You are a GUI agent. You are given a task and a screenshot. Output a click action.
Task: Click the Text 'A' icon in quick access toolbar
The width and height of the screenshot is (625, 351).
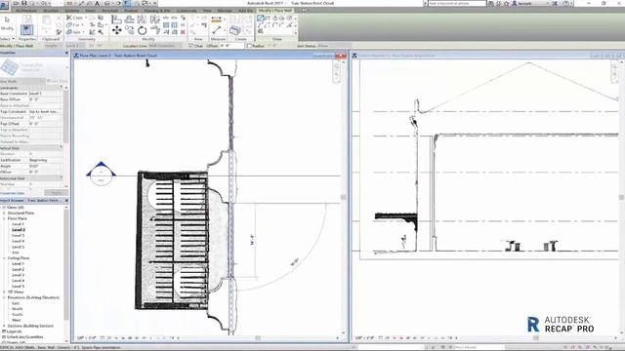(x=97, y=3)
